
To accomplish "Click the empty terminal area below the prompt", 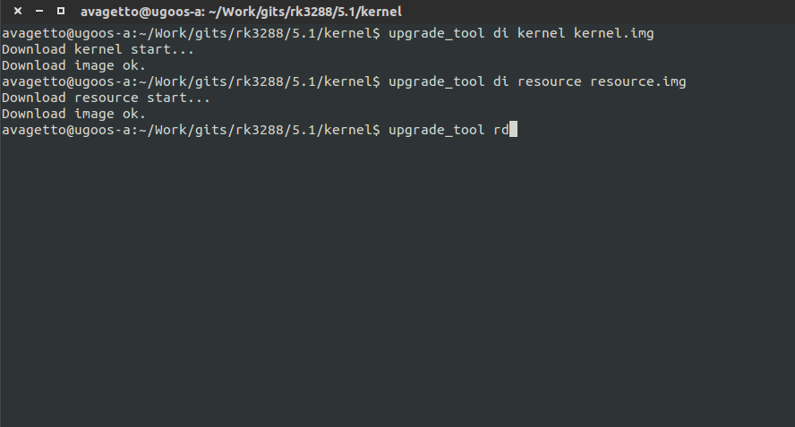I will pyautogui.click(x=397, y=286).
